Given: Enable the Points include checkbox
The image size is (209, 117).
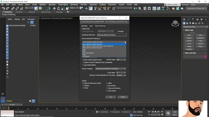Looking at the screenshot, I should (83, 88).
